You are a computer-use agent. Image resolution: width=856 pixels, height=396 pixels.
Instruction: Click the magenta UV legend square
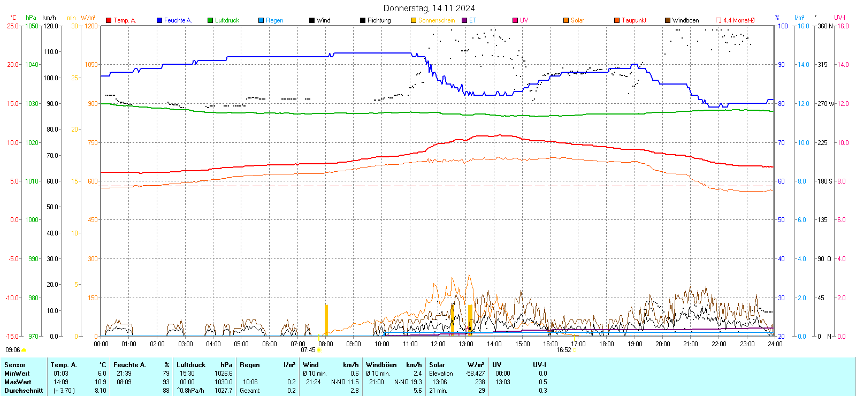(515, 20)
